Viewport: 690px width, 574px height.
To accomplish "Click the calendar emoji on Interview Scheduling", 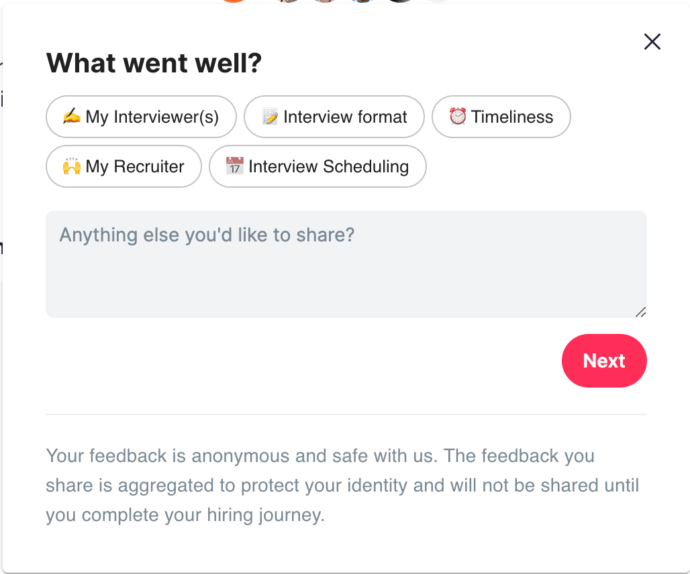I will tap(234, 166).
